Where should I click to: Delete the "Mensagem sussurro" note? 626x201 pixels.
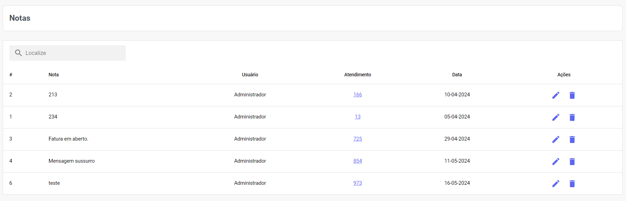(x=572, y=161)
